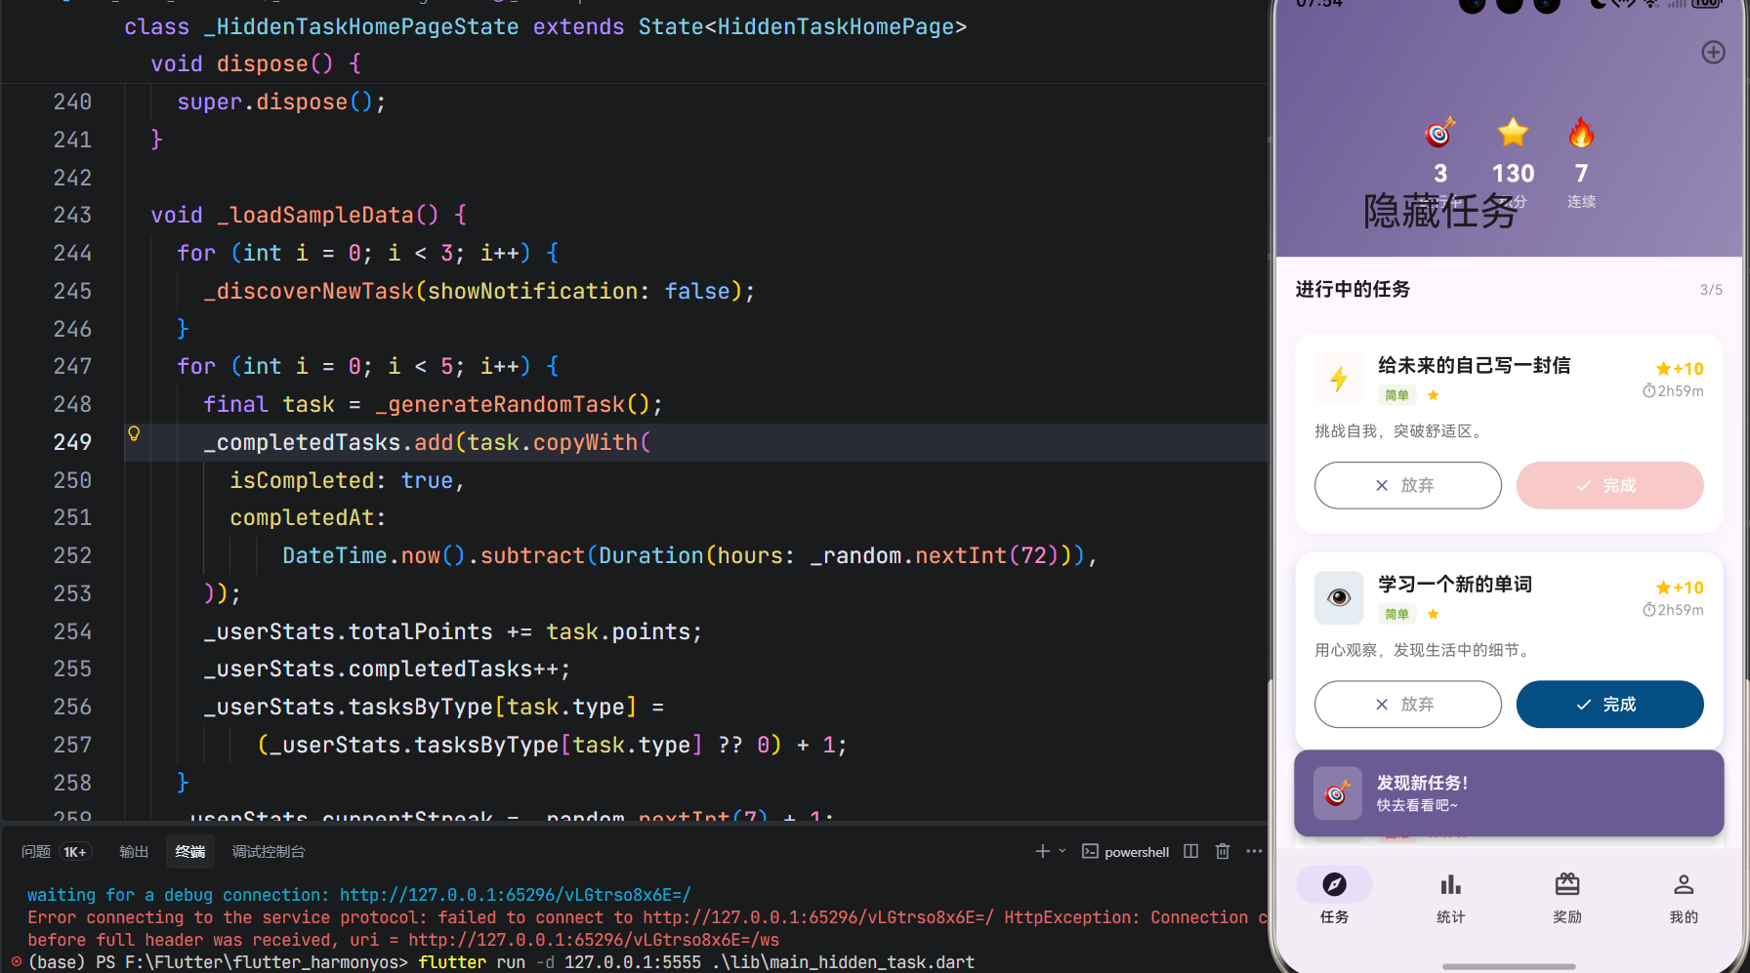
Task: Select the powershell terminal entry
Action: 1125,851
